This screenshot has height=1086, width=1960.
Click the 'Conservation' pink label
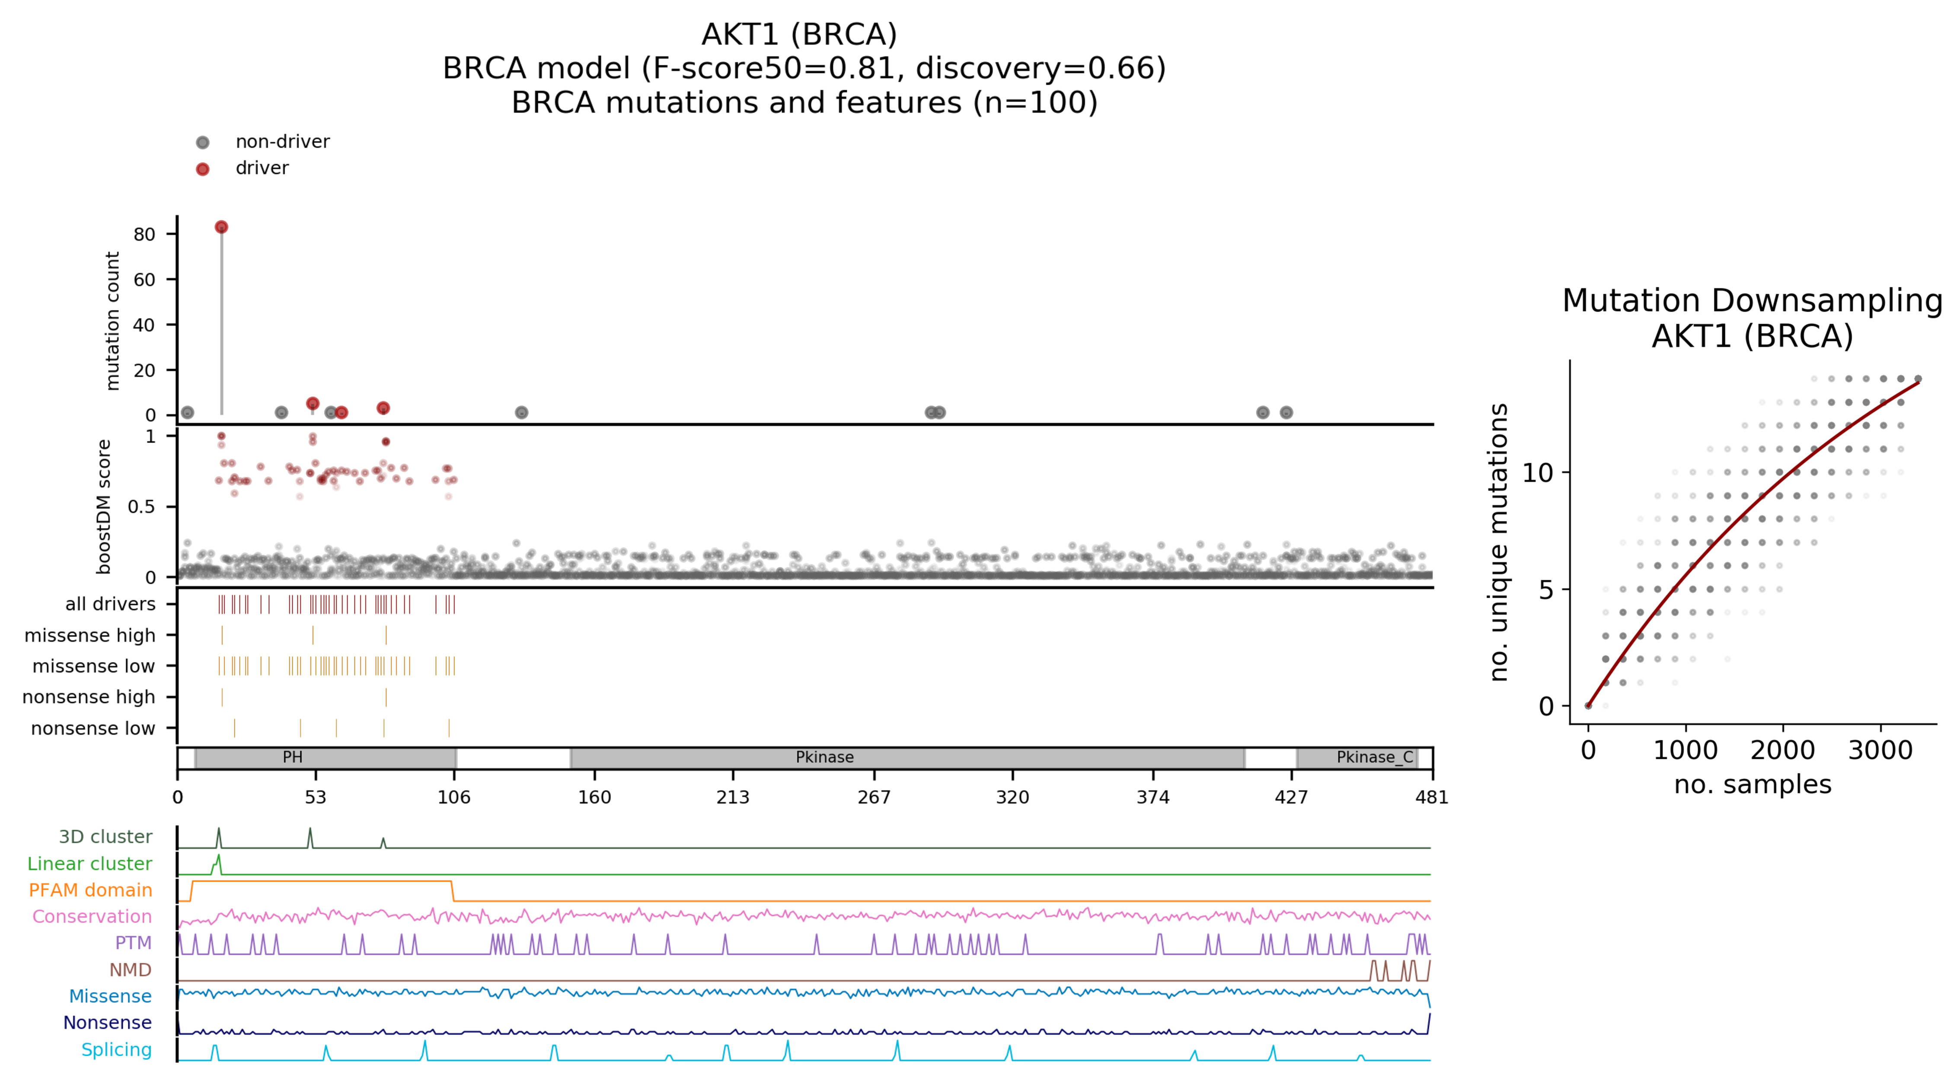[x=91, y=917]
